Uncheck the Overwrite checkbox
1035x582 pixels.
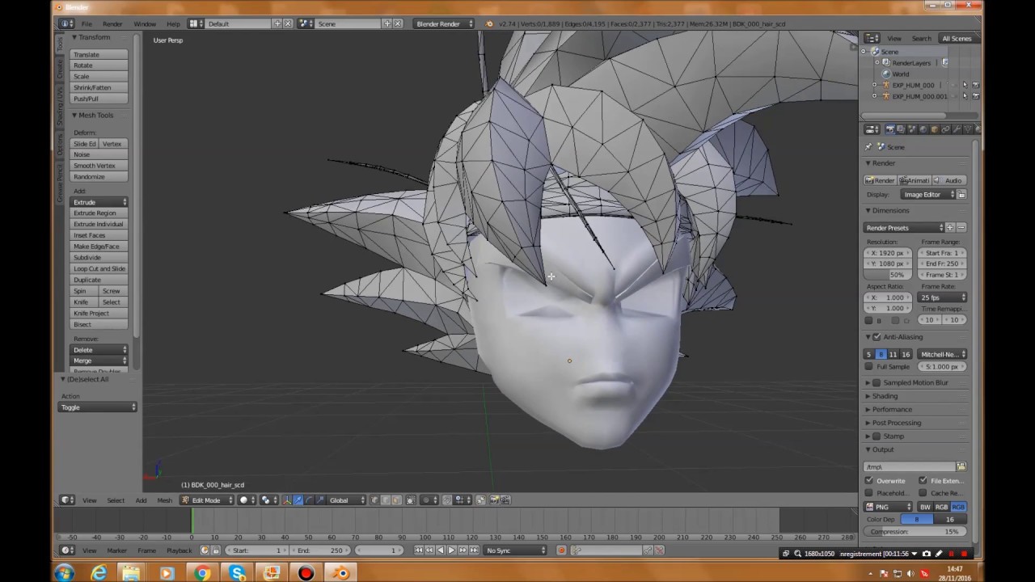click(869, 481)
